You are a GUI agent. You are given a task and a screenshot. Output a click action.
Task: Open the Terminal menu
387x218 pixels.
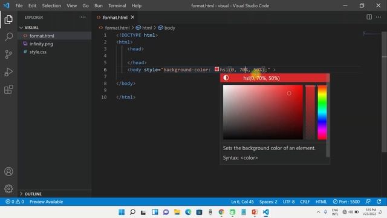coord(117,5)
